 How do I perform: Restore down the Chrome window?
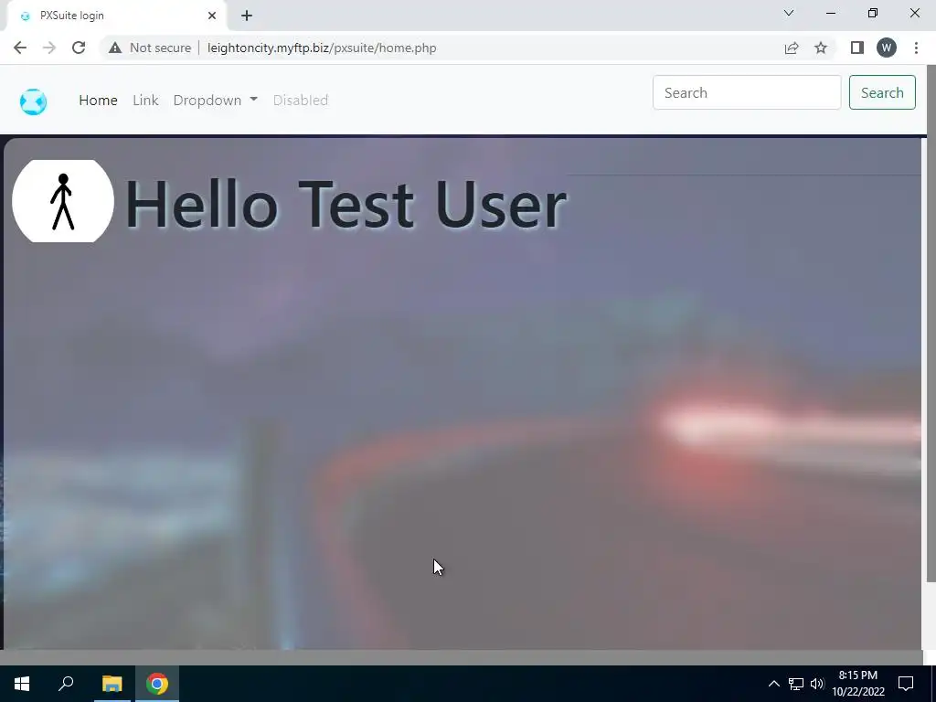click(873, 13)
